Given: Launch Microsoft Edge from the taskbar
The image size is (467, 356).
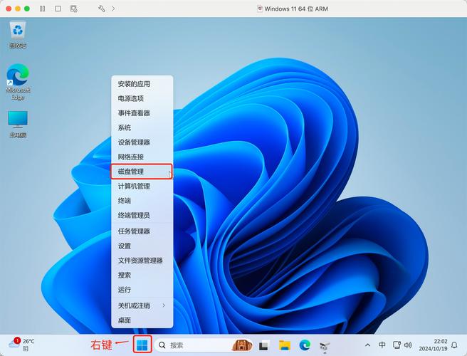Looking at the screenshot, I should click(305, 345).
